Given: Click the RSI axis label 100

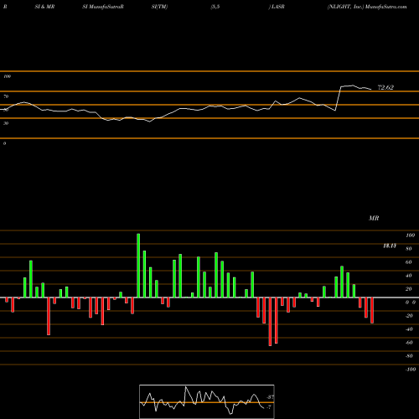Looking at the screenshot, I should click(8, 76).
